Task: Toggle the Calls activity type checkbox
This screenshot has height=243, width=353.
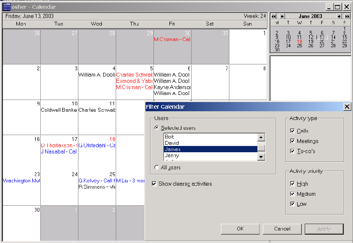Action: point(292,131)
